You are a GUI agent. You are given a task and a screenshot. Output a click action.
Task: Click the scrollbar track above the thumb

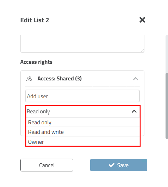[167, 54]
